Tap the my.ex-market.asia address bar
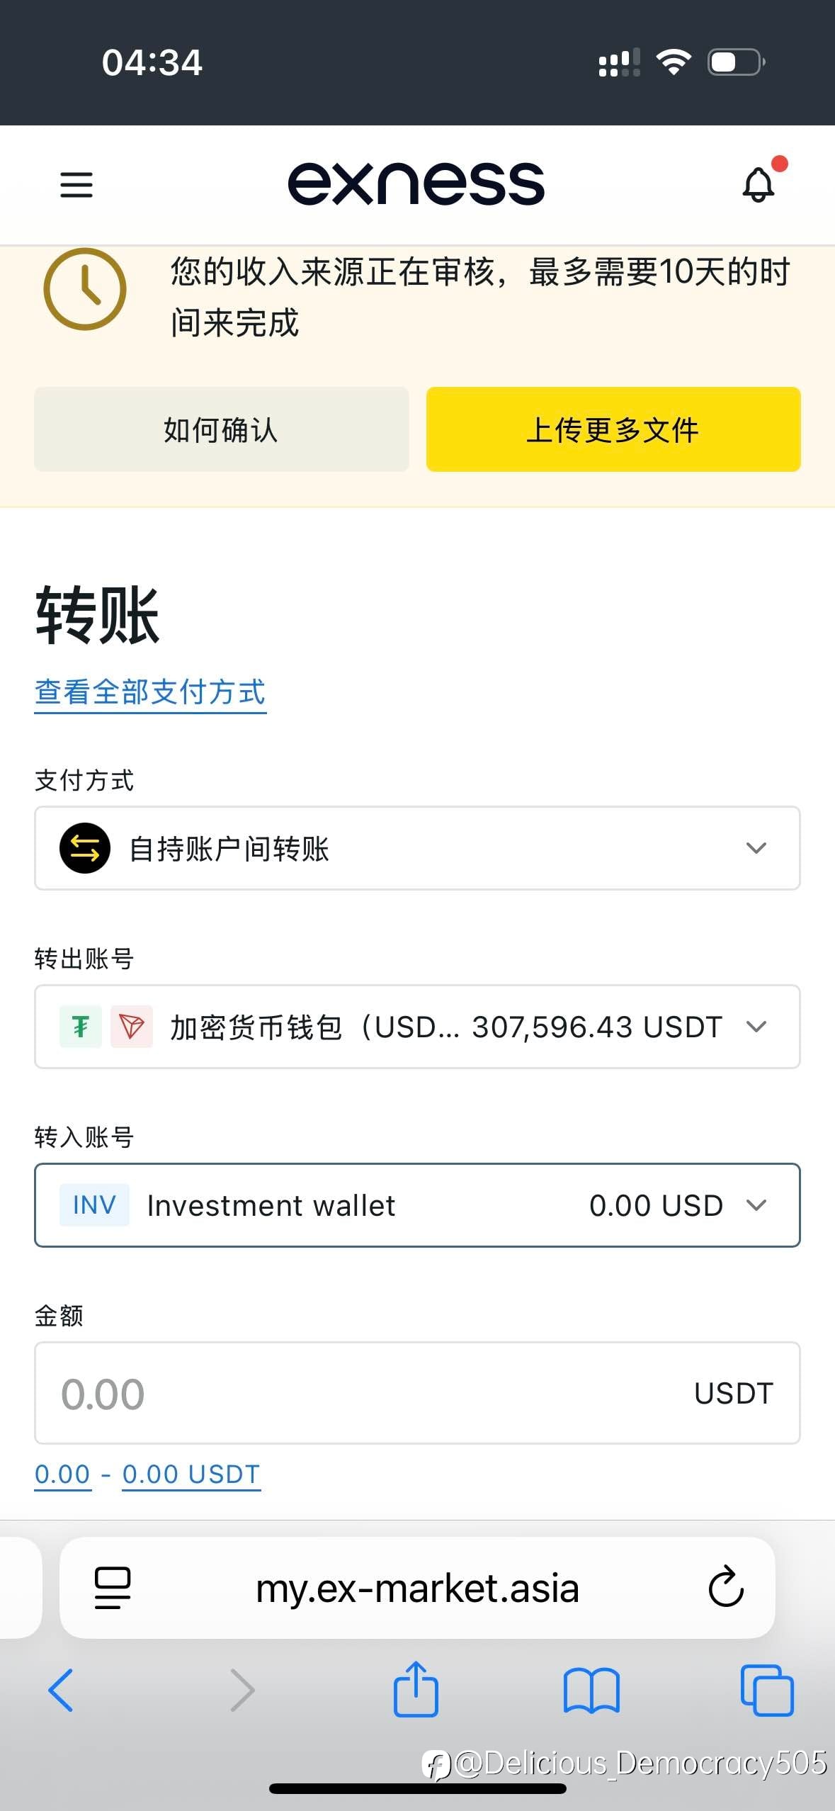 point(417,1587)
